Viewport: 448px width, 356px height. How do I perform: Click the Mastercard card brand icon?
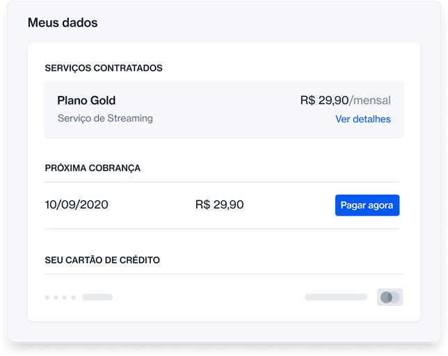pyautogui.click(x=390, y=297)
